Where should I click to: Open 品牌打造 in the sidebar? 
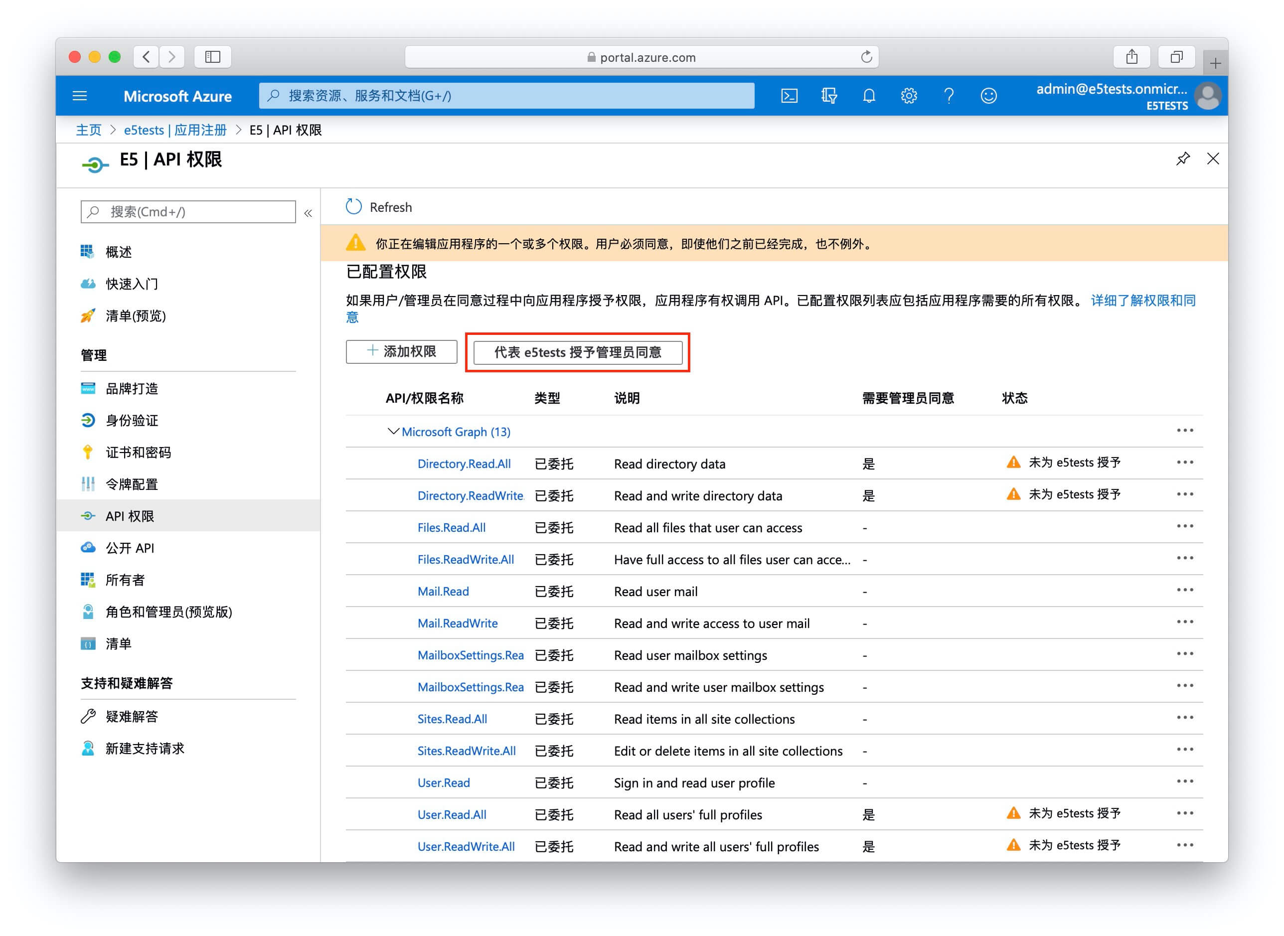tap(132, 388)
